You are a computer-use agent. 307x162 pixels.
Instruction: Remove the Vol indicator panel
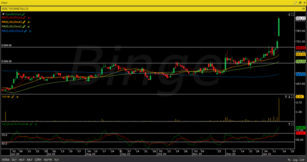coord(17,97)
